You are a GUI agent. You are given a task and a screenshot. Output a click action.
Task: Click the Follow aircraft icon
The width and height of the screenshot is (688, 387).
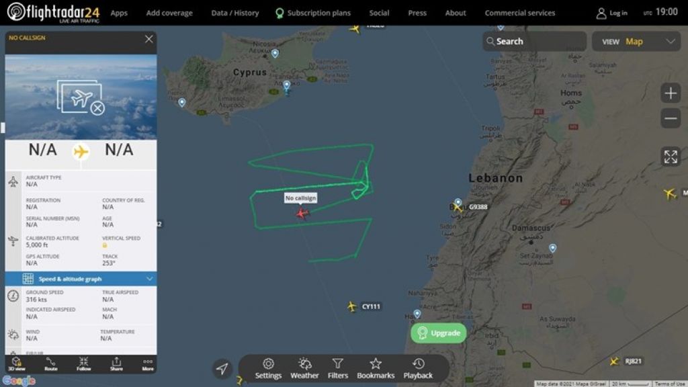coord(83,363)
